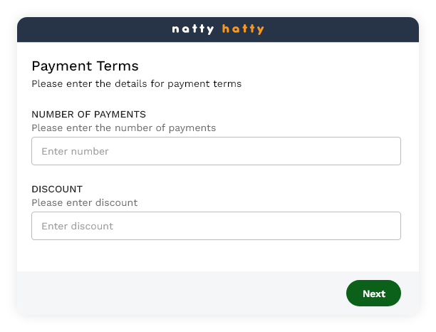Click the green Next button

tap(373, 293)
